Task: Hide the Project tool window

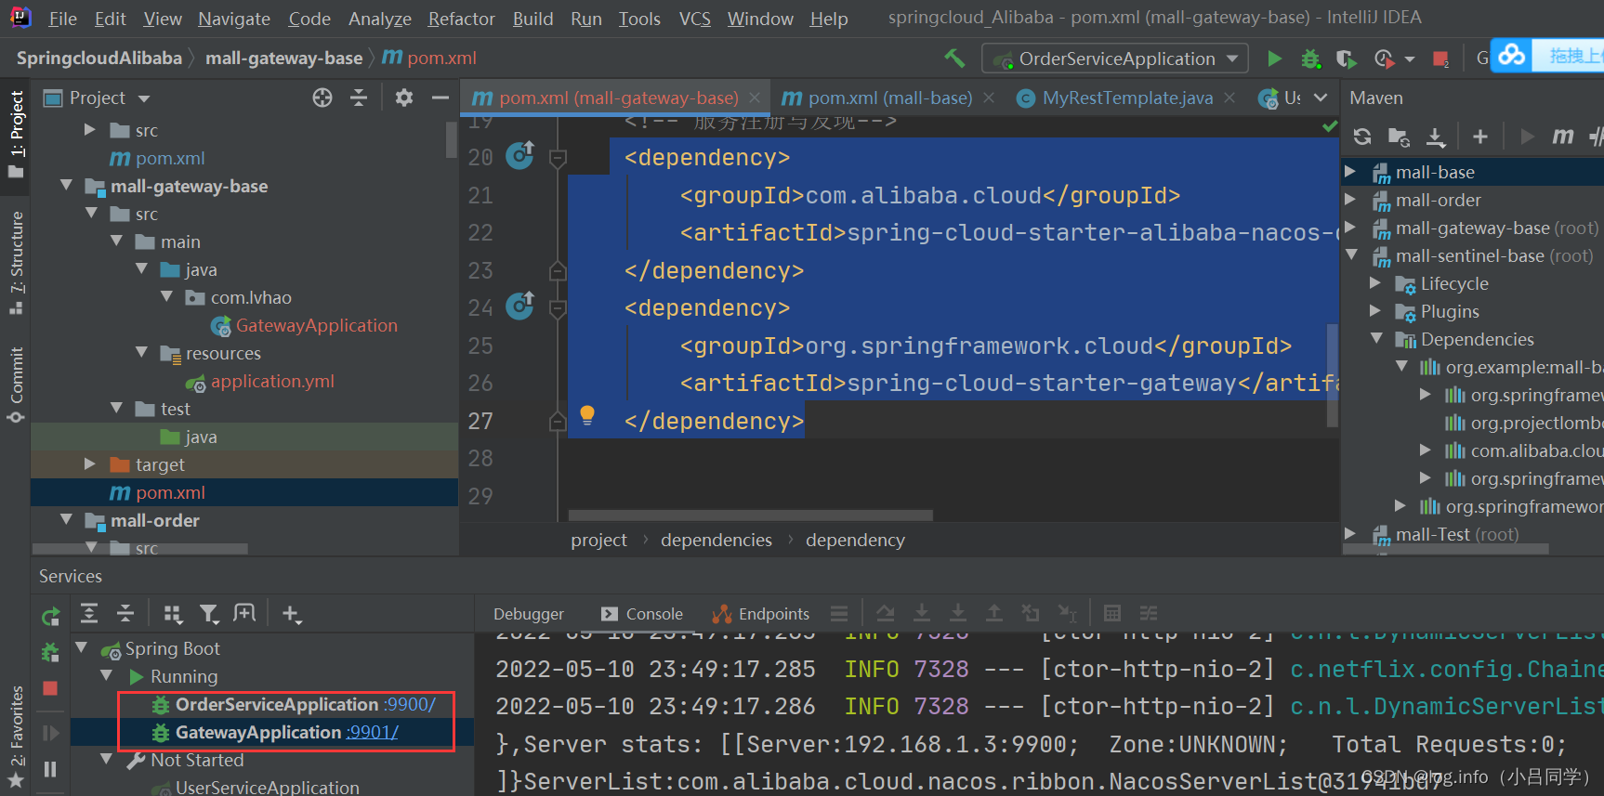Action: pyautogui.click(x=440, y=98)
